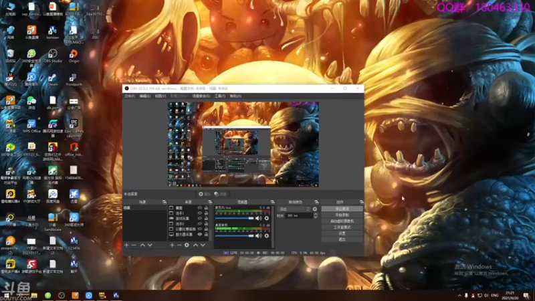
Task: Click the 启动虚拟摄像机 button
Action: point(342,221)
